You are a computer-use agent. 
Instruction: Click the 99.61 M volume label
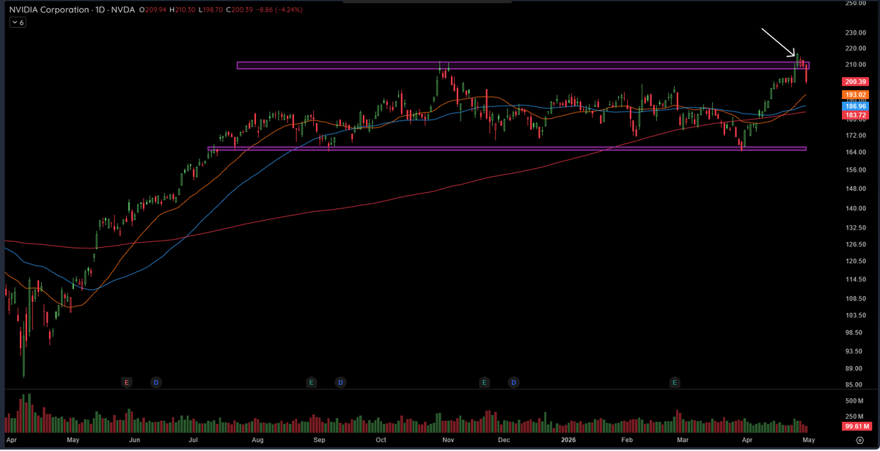tap(856, 425)
